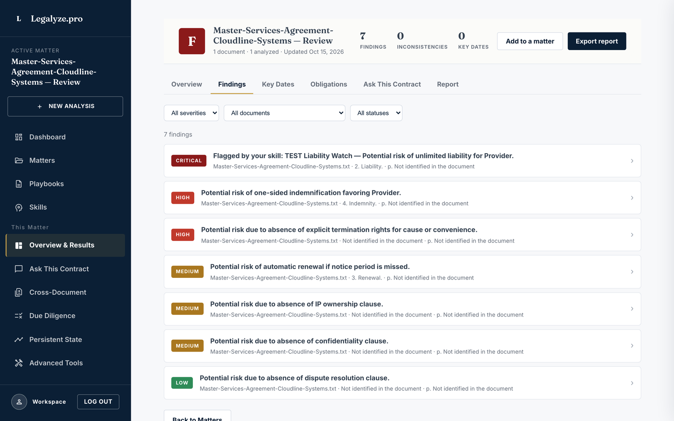
Task: Click the Ask This Contract chat icon
Action: (19, 269)
